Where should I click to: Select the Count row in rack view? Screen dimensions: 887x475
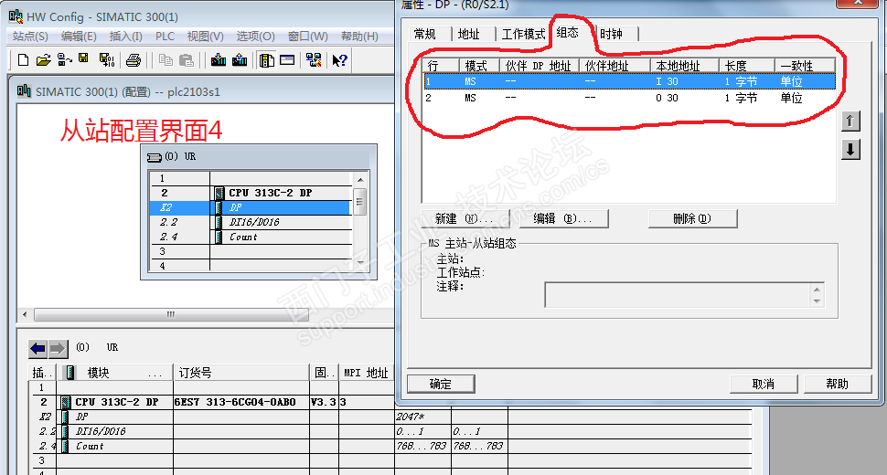point(251,237)
